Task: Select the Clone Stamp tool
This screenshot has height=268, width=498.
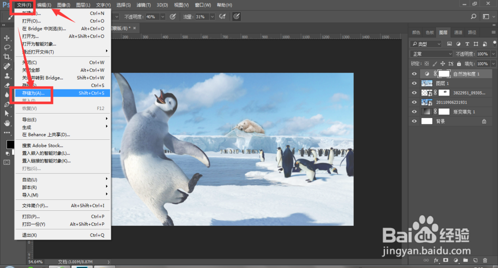Action: point(6,76)
